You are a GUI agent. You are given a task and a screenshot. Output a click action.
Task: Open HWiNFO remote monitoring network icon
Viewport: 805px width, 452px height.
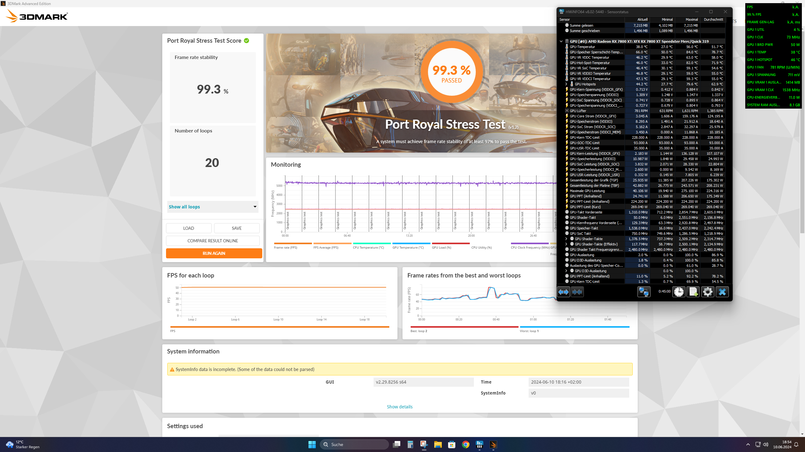click(x=644, y=292)
